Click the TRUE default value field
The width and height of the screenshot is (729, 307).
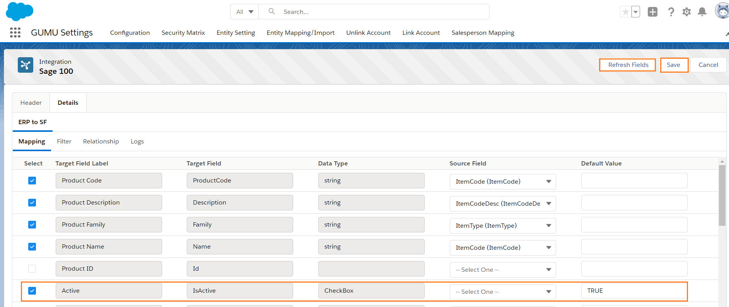(634, 291)
